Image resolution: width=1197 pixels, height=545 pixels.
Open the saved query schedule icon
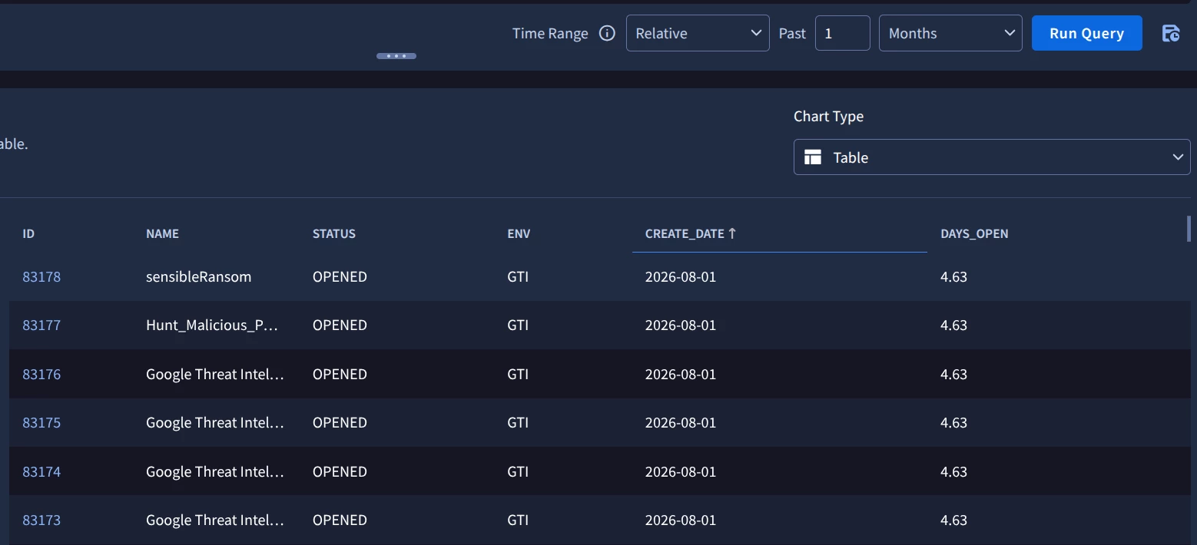pos(1171,33)
